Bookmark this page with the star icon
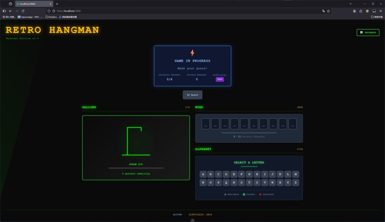Image resolution: width=385 pixels, height=222 pixels. click(x=329, y=11)
